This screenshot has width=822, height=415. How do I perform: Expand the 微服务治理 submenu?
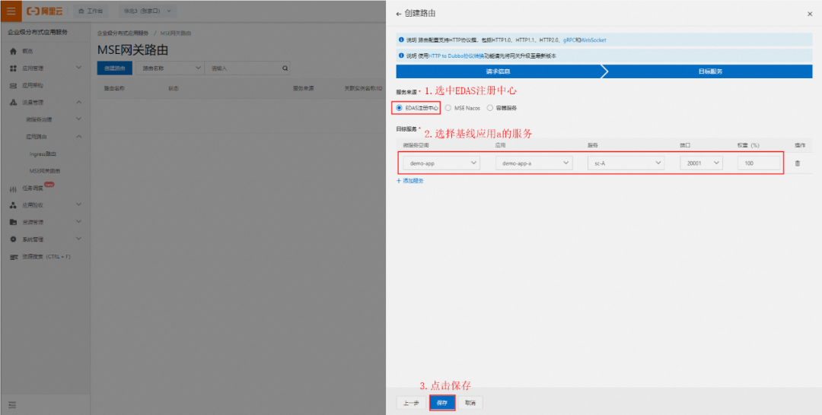point(78,119)
